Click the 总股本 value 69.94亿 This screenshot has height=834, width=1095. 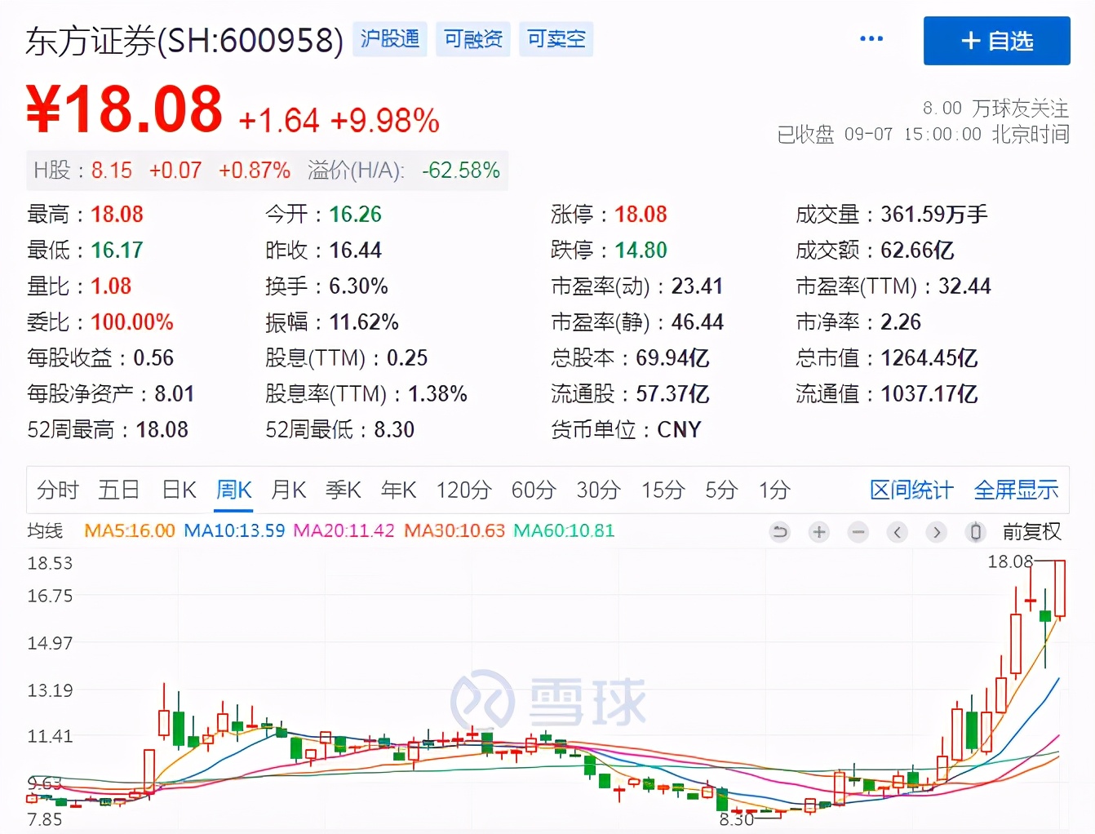click(672, 358)
